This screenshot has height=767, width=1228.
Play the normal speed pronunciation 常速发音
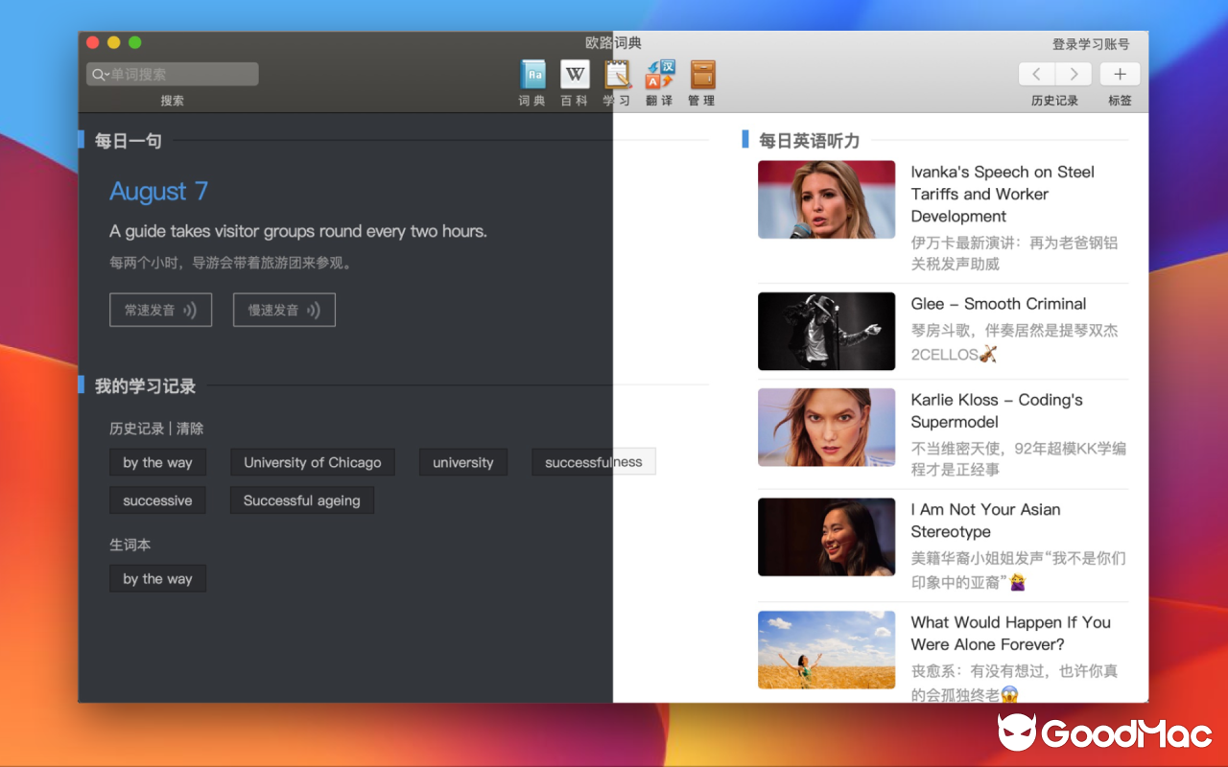pos(160,310)
